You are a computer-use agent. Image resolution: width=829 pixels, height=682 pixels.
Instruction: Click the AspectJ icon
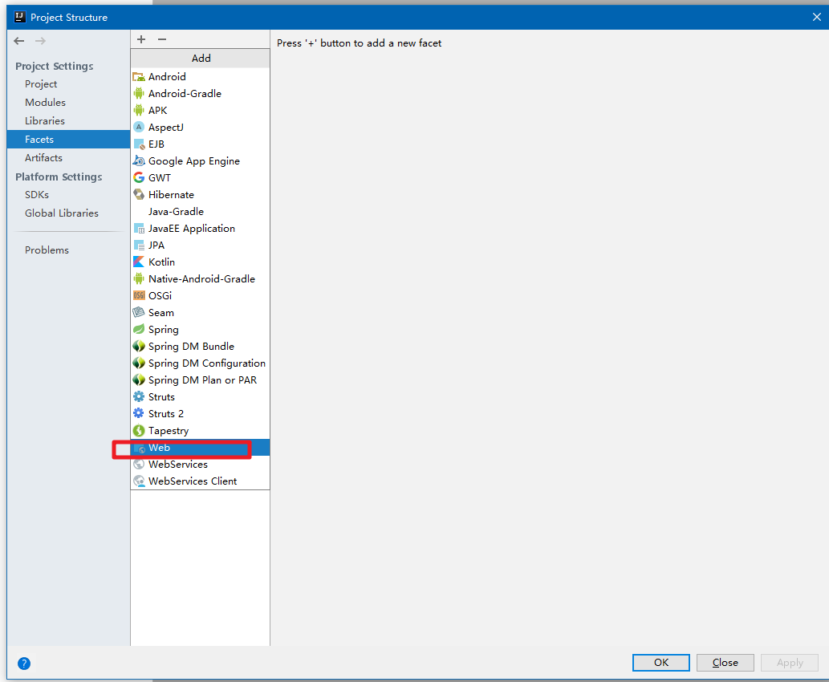[x=139, y=127]
